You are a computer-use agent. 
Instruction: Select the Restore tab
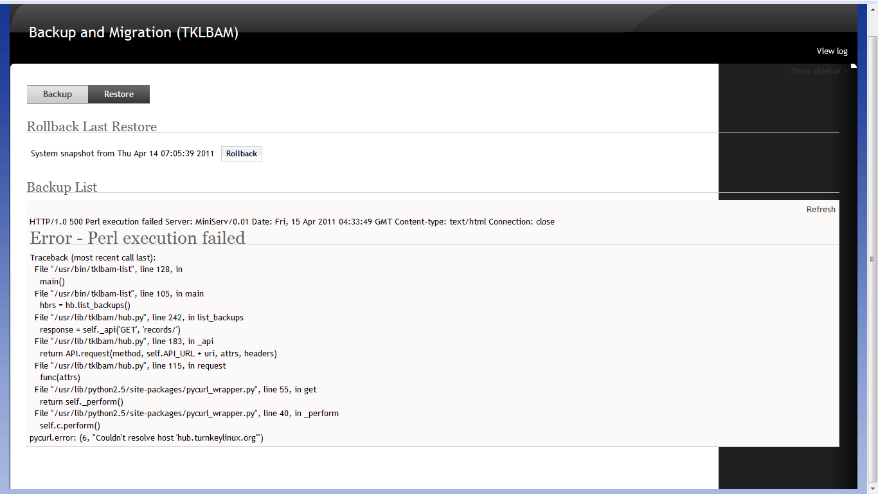point(119,94)
